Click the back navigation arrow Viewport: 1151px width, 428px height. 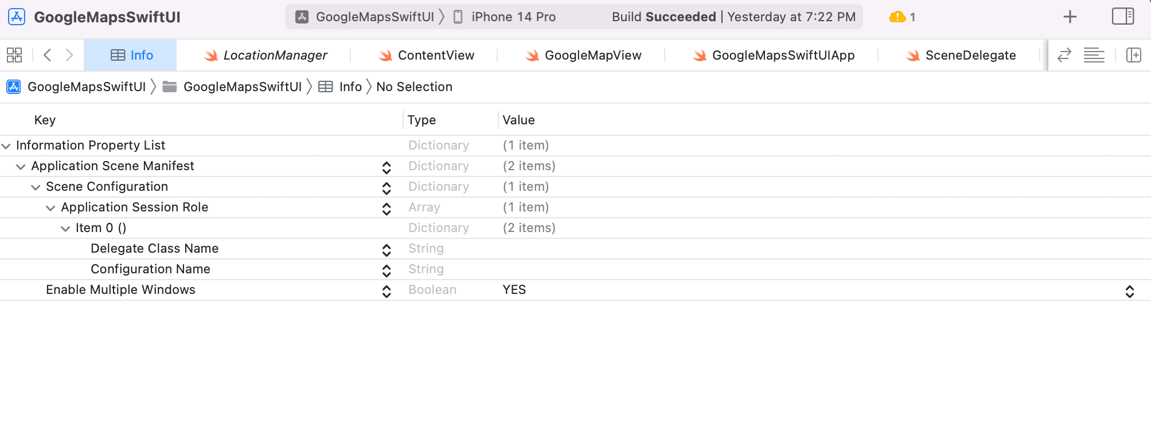[x=47, y=55]
